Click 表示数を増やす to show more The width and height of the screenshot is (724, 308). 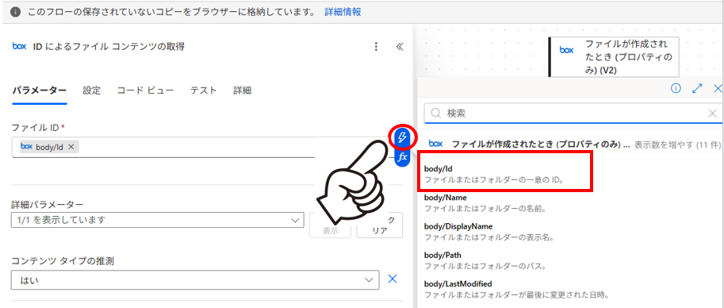tap(677, 144)
